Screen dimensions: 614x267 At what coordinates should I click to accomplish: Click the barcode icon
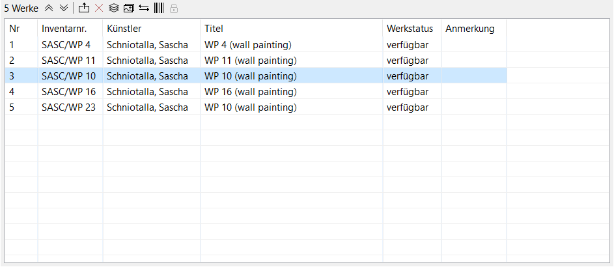coord(159,8)
